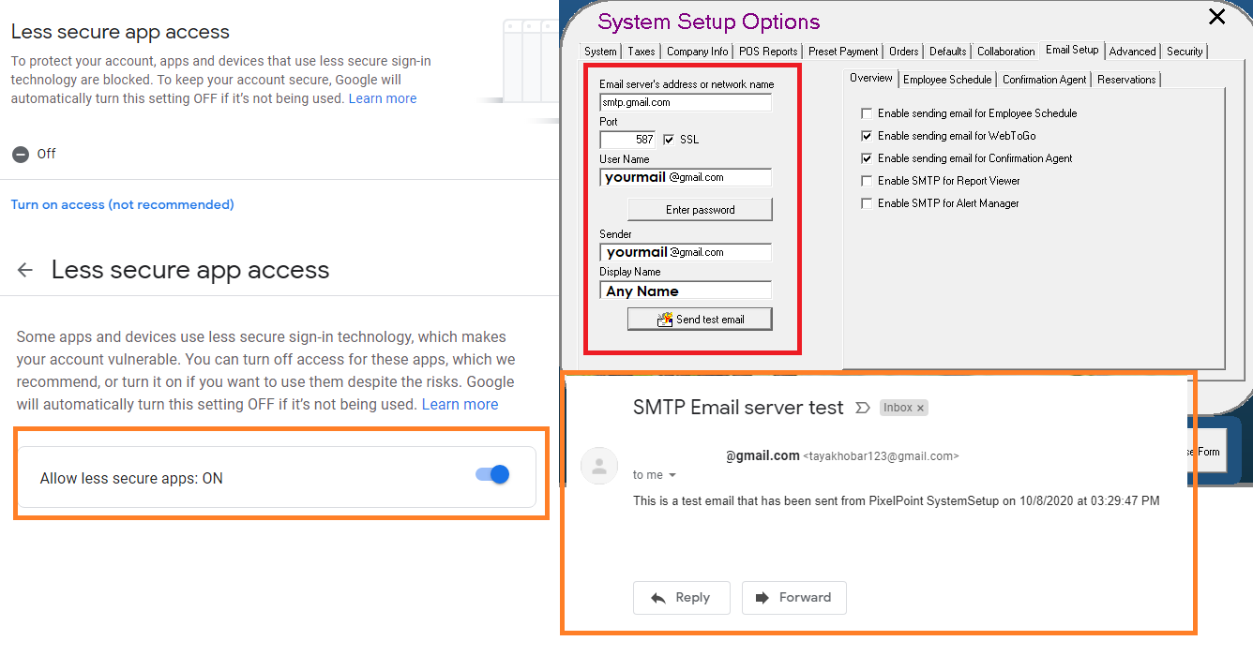Click the Enter password button
The height and width of the screenshot is (656, 1253).
[x=700, y=209]
